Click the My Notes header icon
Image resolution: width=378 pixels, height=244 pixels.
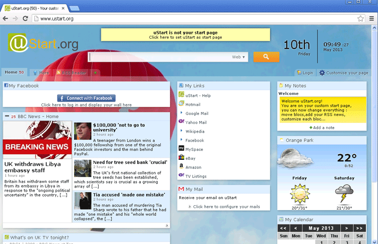click(x=281, y=85)
